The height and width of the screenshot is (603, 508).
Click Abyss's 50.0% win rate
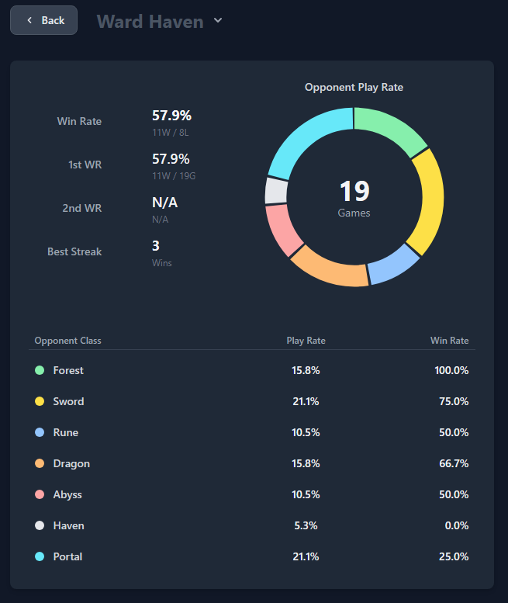(x=454, y=494)
